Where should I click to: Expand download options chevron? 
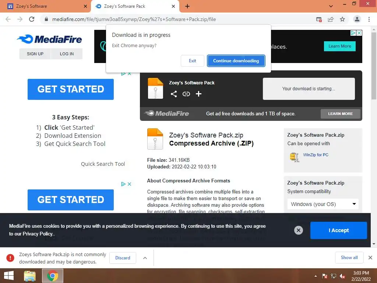(145, 258)
